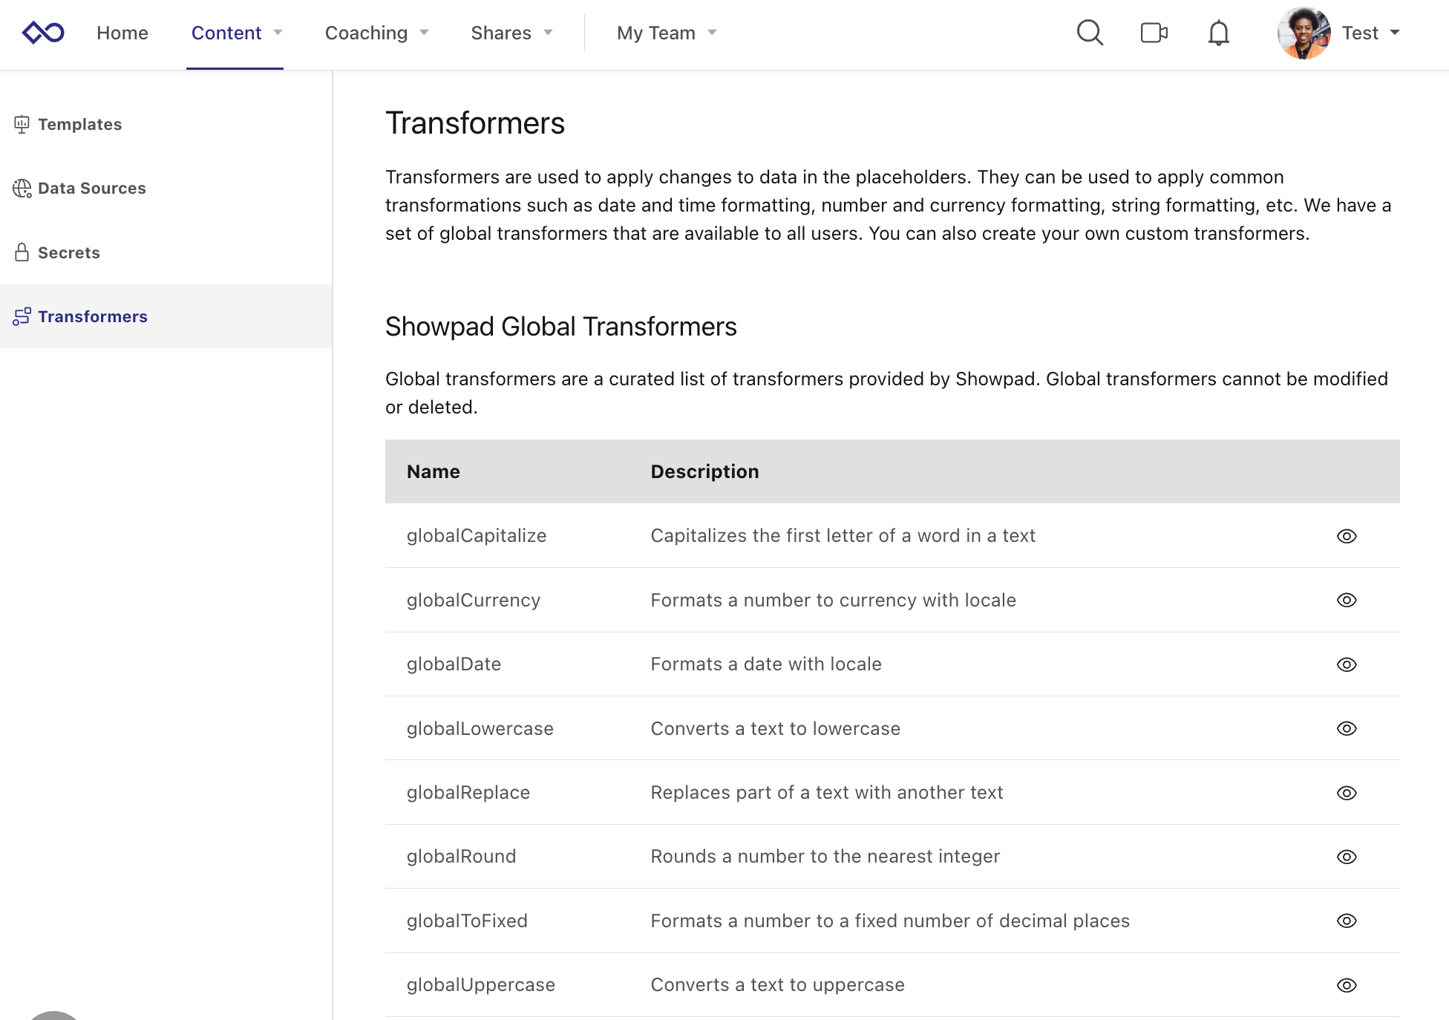View the globalRound transformer eye icon
Viewport: 1449px width, 1020px height.
(1347, 857)
